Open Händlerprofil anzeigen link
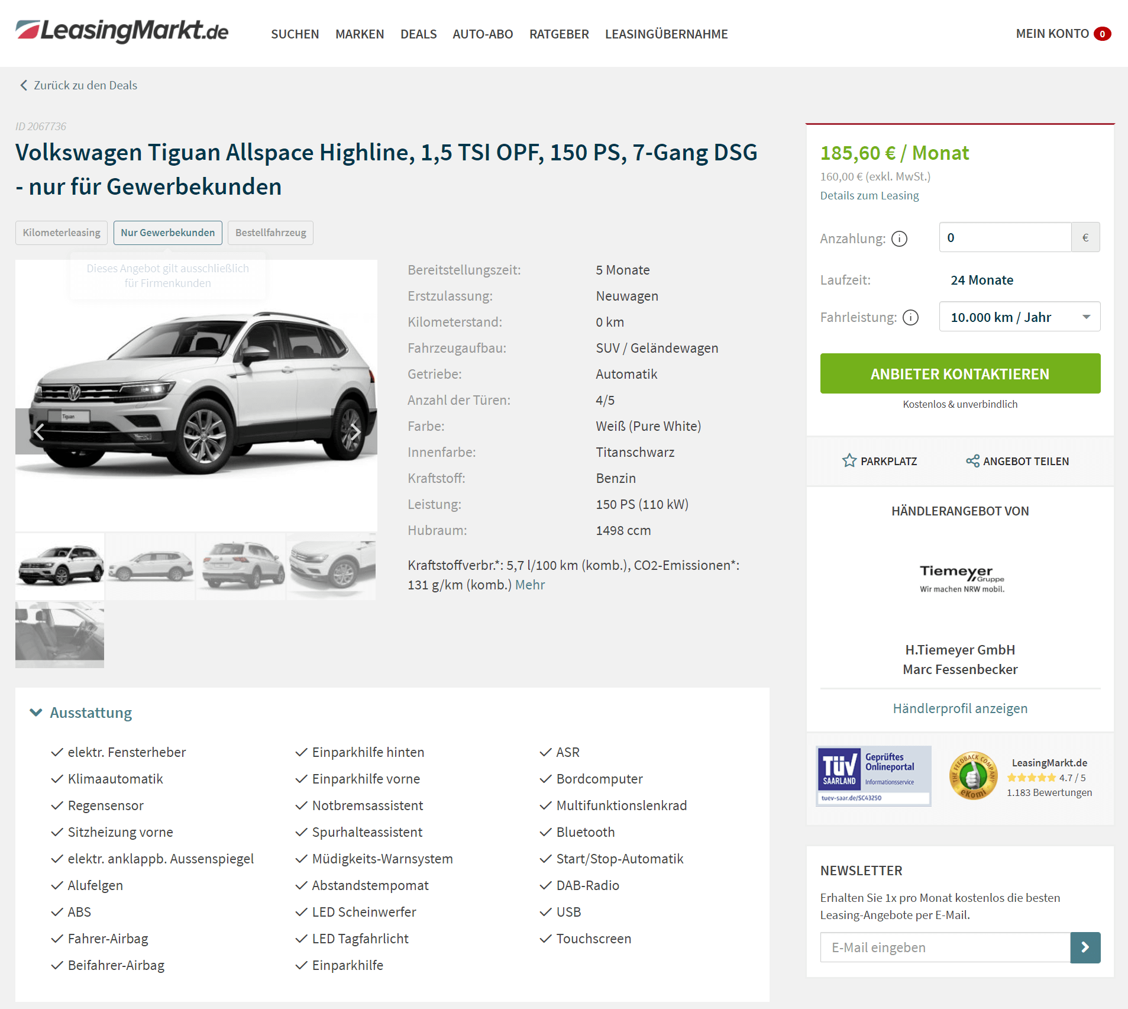 tap(960, 708)
